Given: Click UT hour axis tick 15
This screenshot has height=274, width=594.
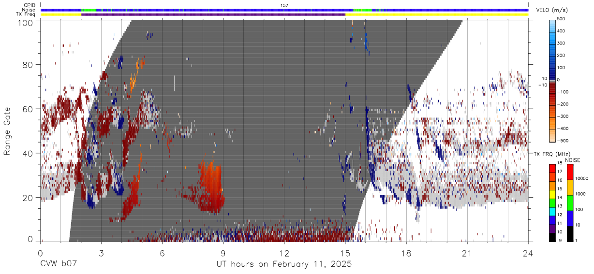Looking at the screenshot, I should [345, 253].
